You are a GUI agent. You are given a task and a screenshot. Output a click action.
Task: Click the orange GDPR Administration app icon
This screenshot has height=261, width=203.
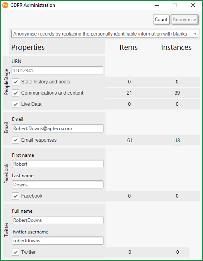(x=5, y=5)
